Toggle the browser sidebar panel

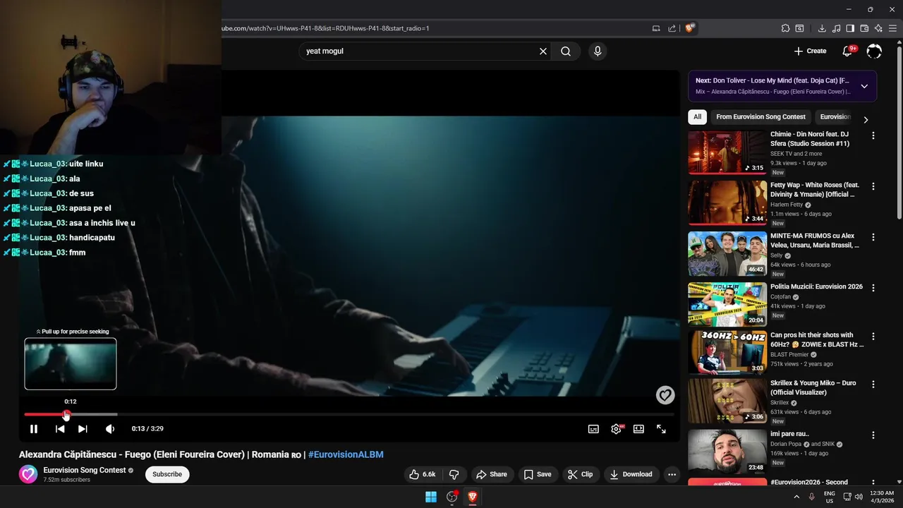850,28
